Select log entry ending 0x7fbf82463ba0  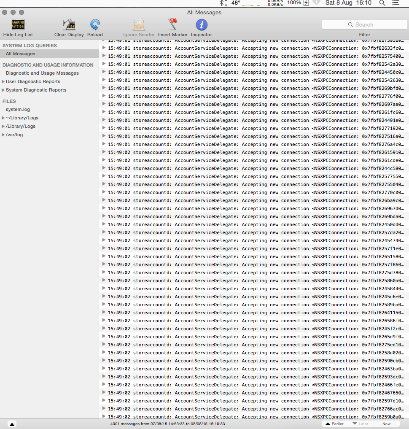click(254, 369)
